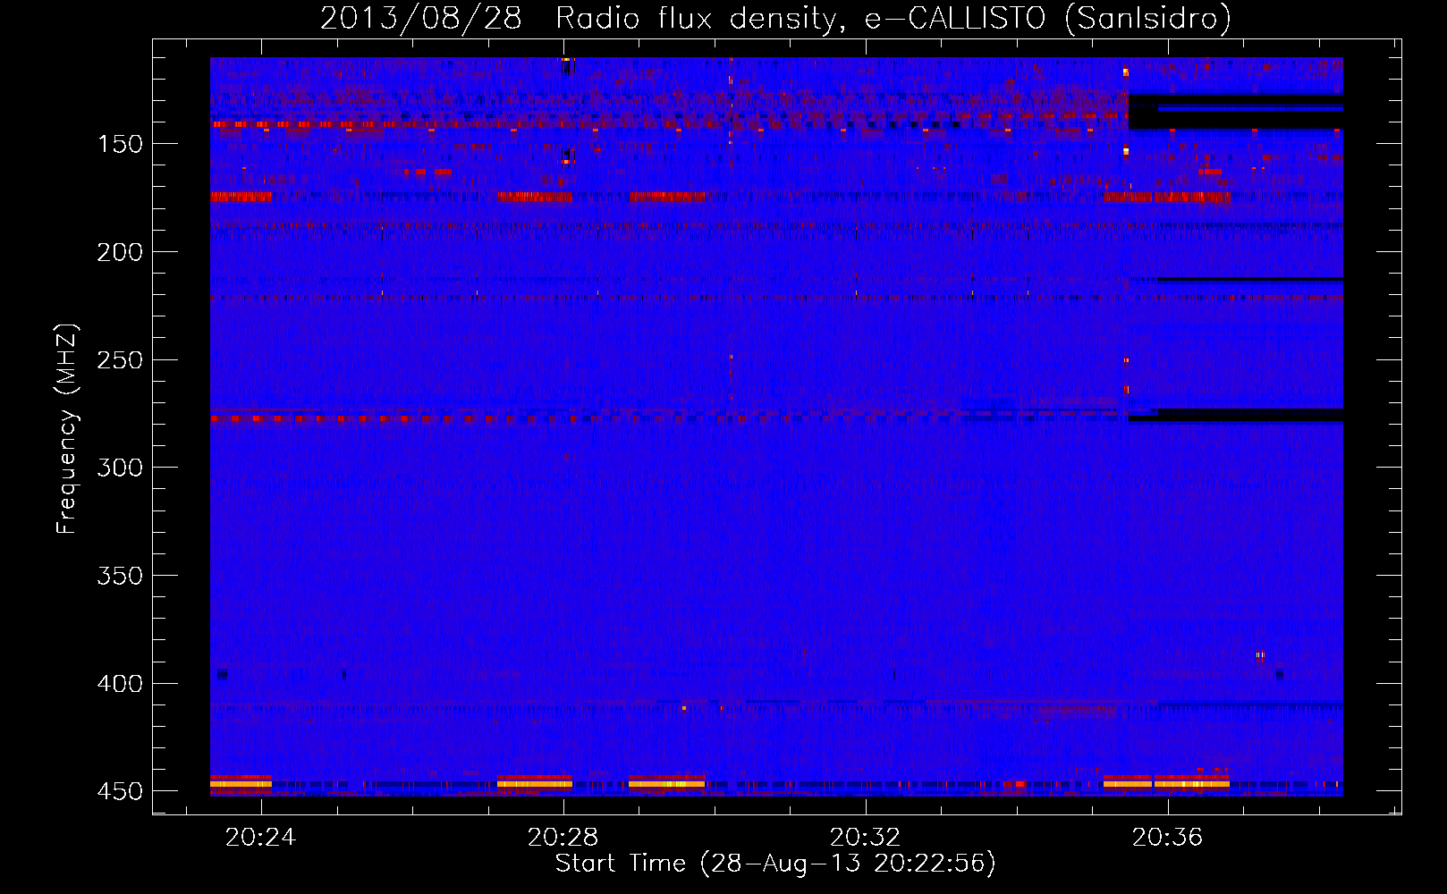Click the 250 frequency tick label
The width and height of the screenshot is (1447, 894).
119,360
